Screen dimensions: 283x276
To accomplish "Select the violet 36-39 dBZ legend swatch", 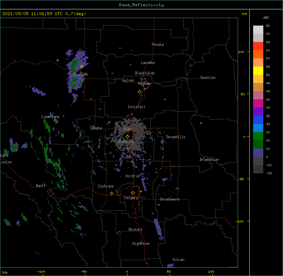I will (x=258, y=112).
